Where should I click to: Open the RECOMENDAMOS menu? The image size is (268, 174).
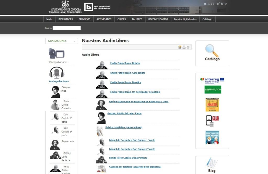[158, 19]
